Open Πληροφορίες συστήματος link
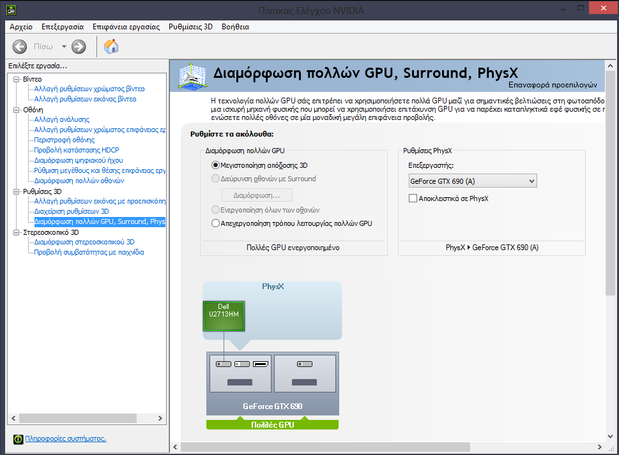This screenshot has width=619, height=455. coord(66,438)
